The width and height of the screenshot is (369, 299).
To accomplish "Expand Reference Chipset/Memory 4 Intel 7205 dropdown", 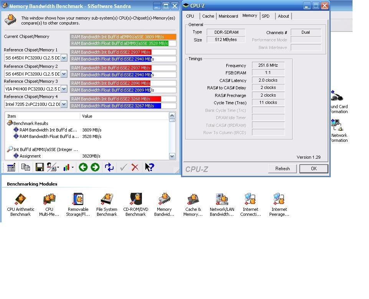I will [x=64, y=104].
